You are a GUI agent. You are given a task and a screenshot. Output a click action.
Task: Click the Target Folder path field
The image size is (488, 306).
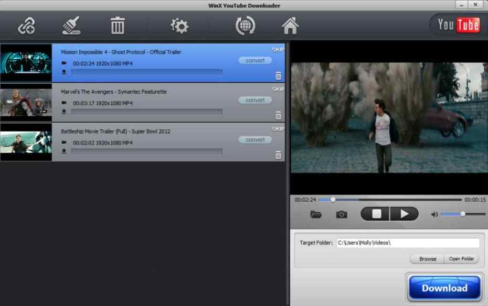[x=408, y=243]
